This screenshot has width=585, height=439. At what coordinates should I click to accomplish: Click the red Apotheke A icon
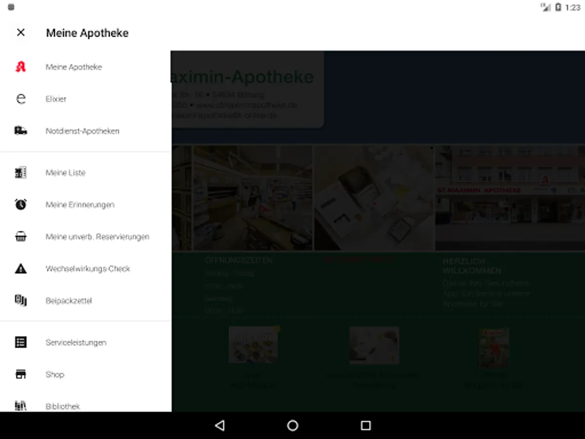pyautogui.click(x=20, y=67)
